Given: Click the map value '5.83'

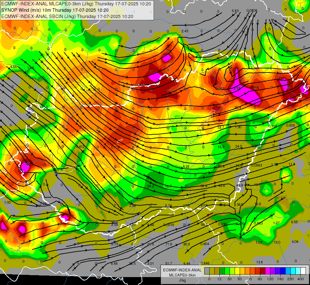Looking at the screenshot, I should [x=235, y=11].
